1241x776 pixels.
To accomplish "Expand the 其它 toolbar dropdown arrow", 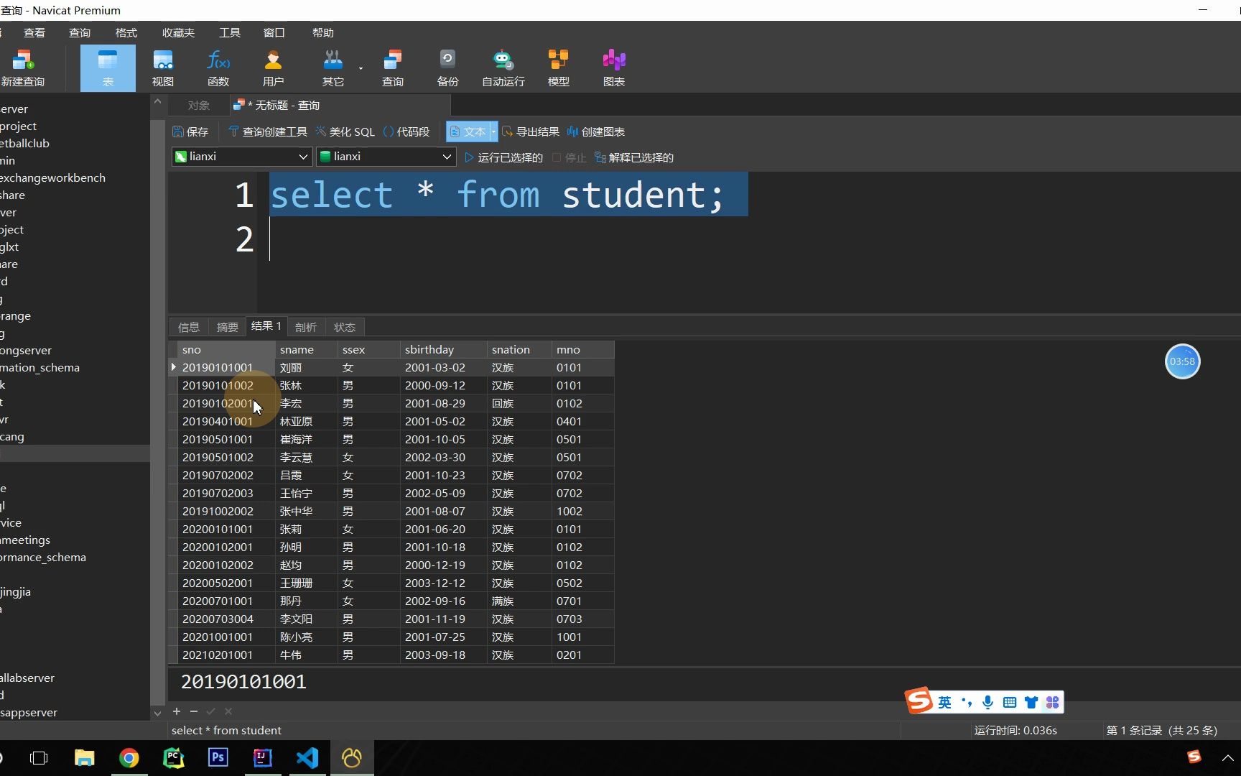I will [x=361, y=69].
